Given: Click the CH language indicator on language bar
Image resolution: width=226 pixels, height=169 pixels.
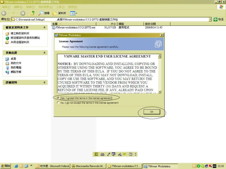Looking at the screenshot, I should [x=96, y=154].
